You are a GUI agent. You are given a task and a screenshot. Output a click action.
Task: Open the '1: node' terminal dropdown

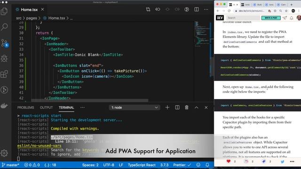pos(135,108)
